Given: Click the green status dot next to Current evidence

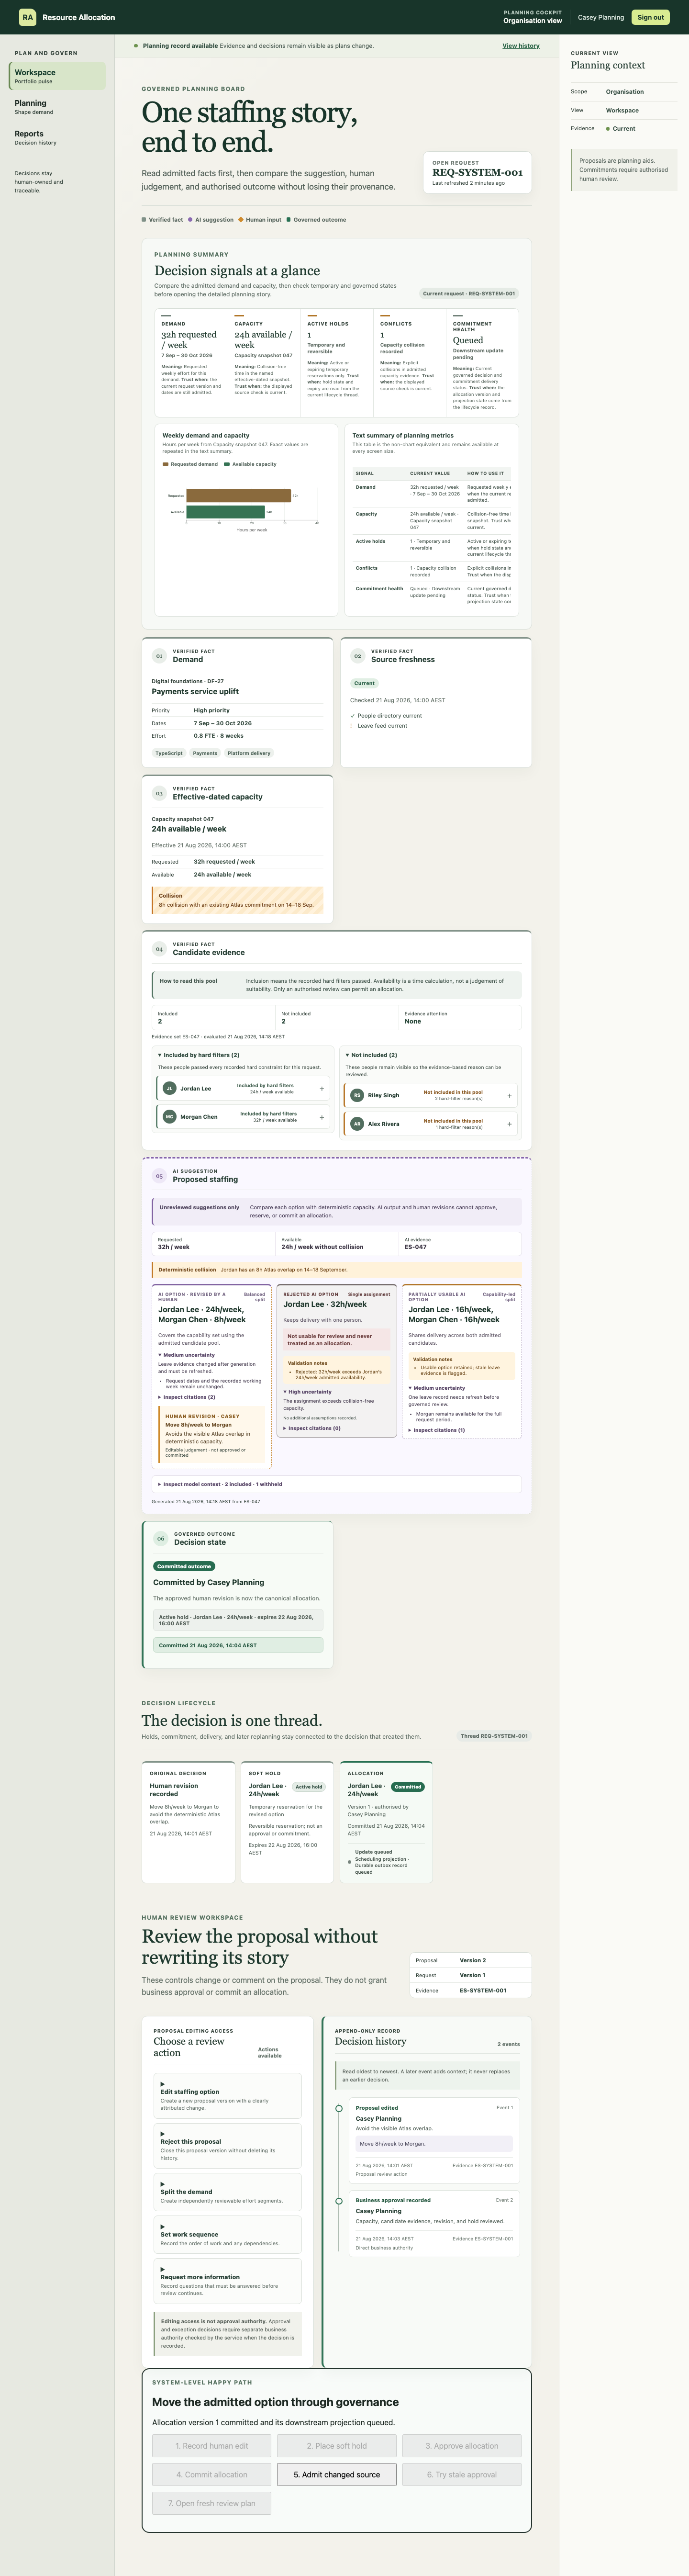Looking at the screenshot, I should click(608, 129).
